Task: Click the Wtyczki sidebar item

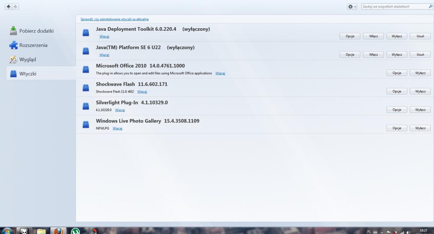Action: [27, 74]
